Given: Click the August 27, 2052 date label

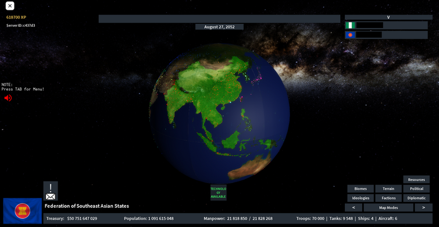Looking at the screenshot, I should [x=219, y=27].
